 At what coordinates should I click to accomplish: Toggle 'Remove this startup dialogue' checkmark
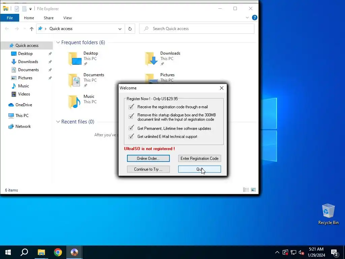coord(131,116)
